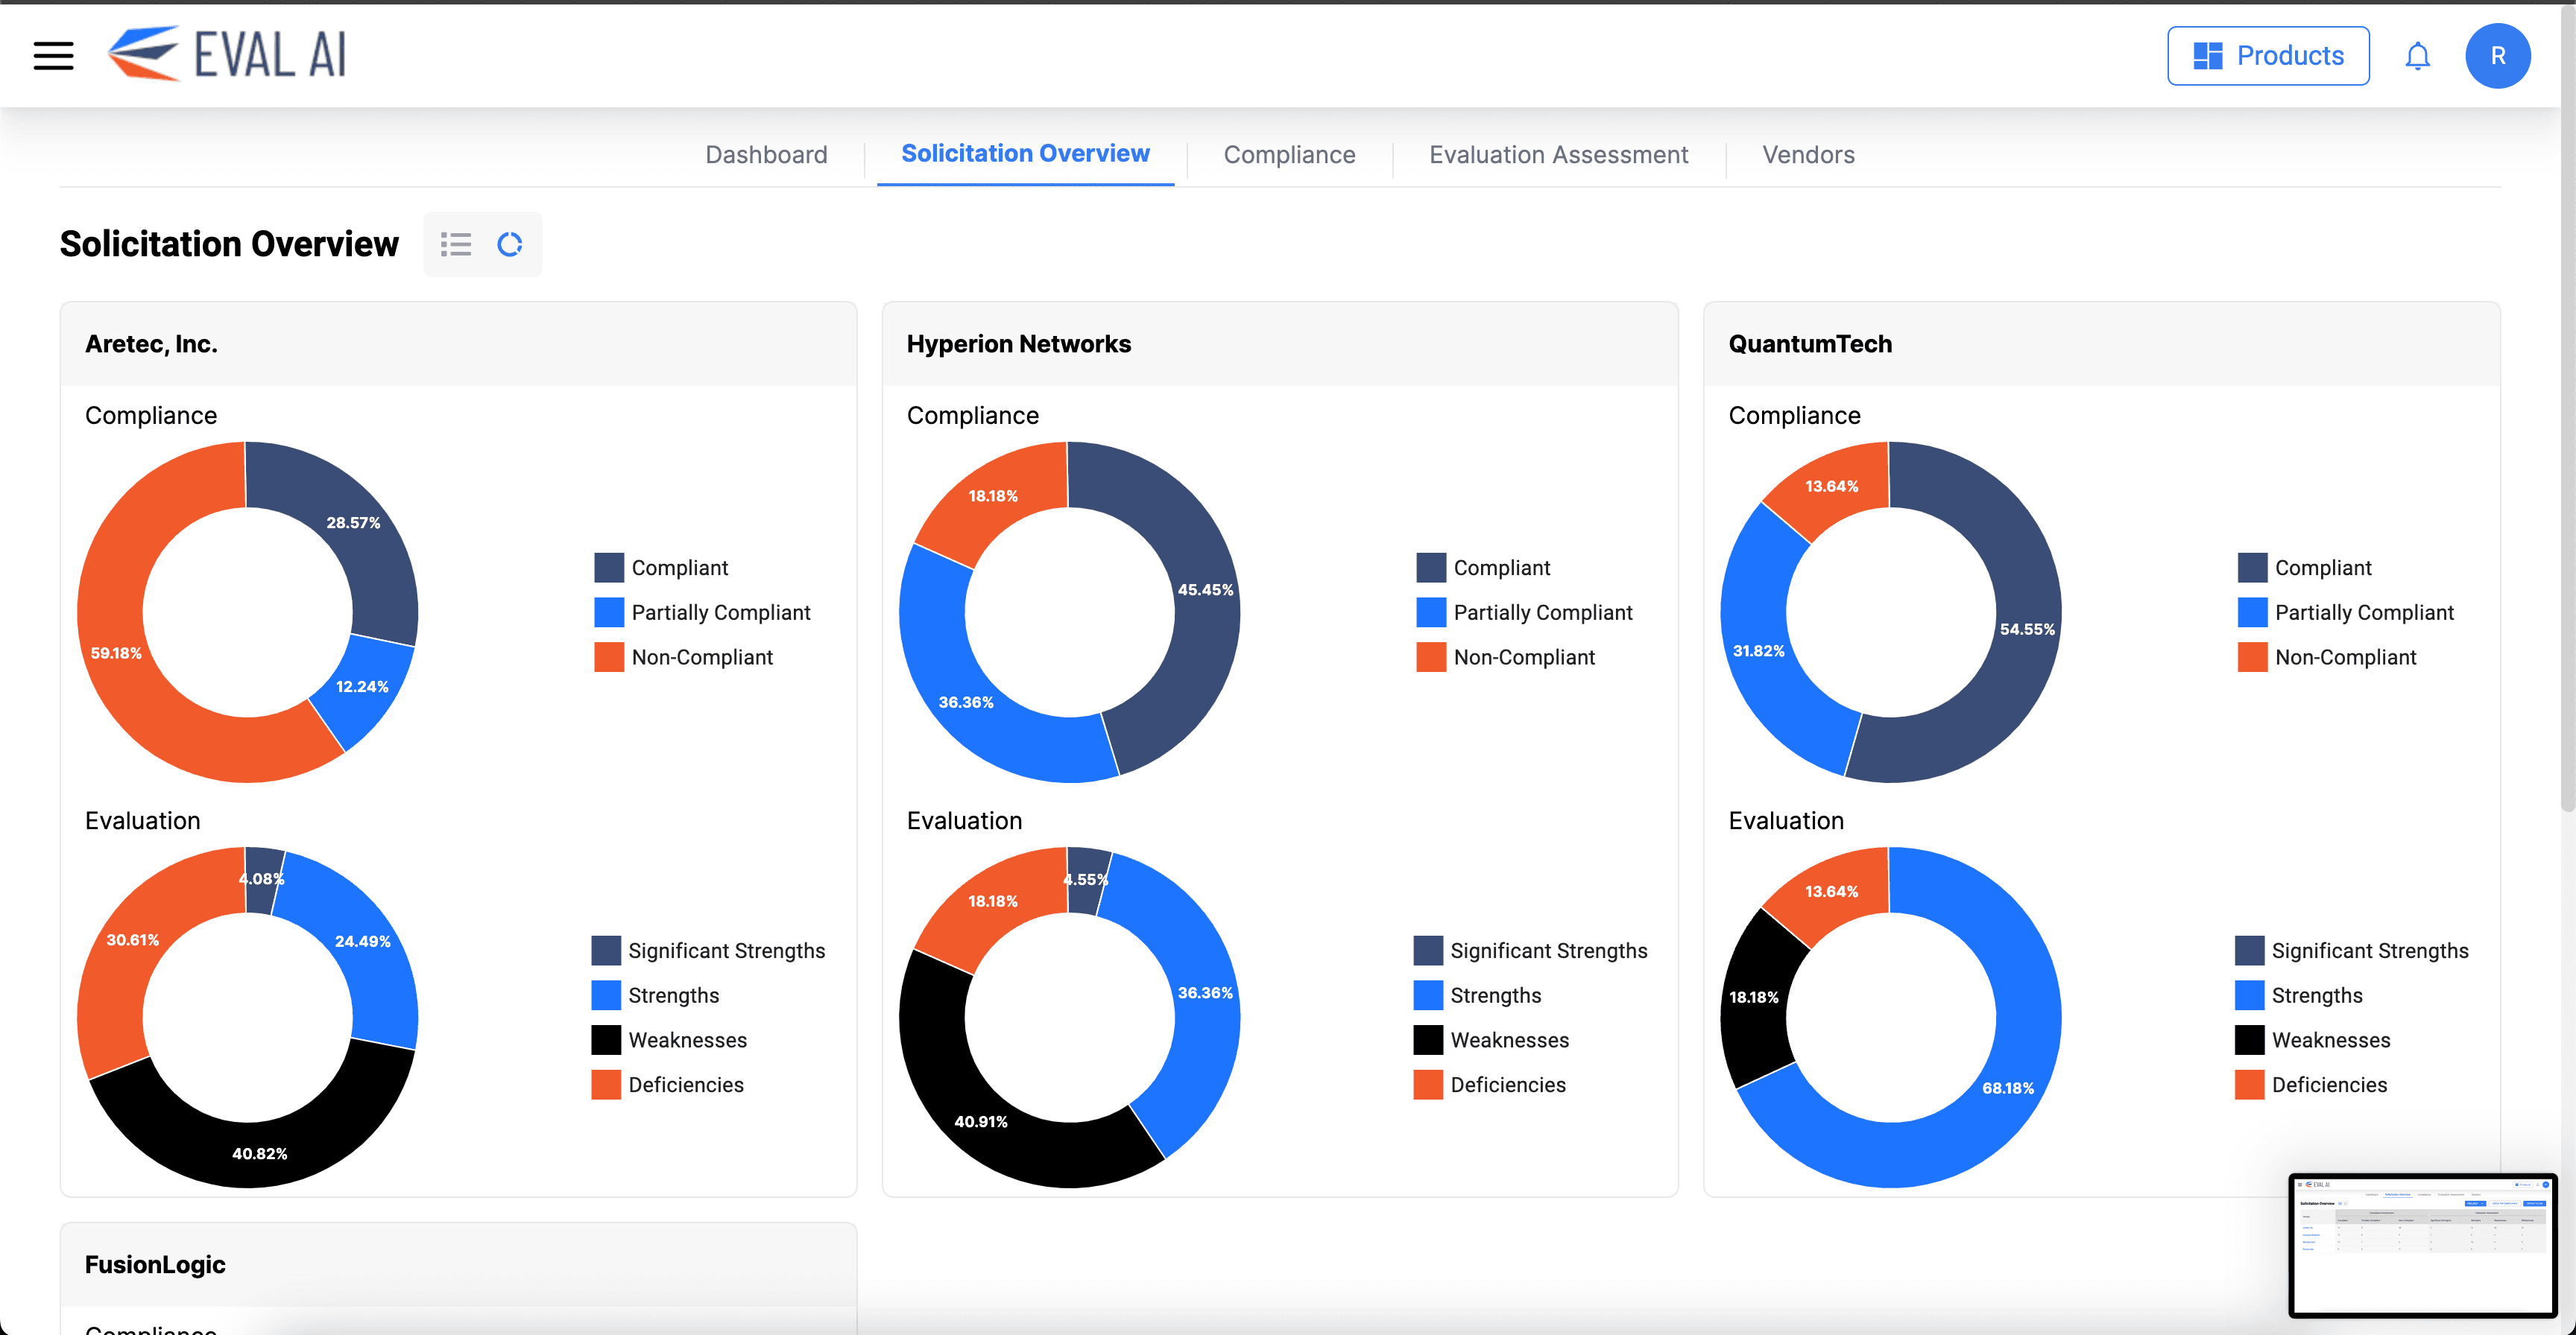Open the Evaluation Assessment tab
Image resolution: width=2576 pixels, height=1335 pixels.
tap(1558, 155)
